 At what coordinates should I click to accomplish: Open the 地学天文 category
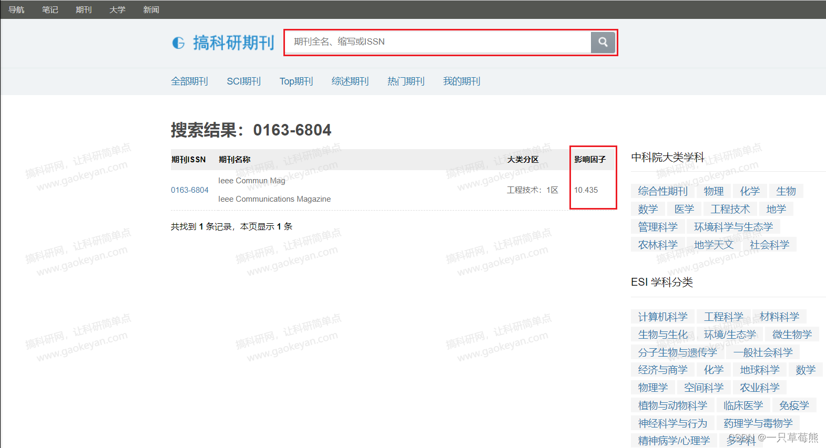coord(713,245)
